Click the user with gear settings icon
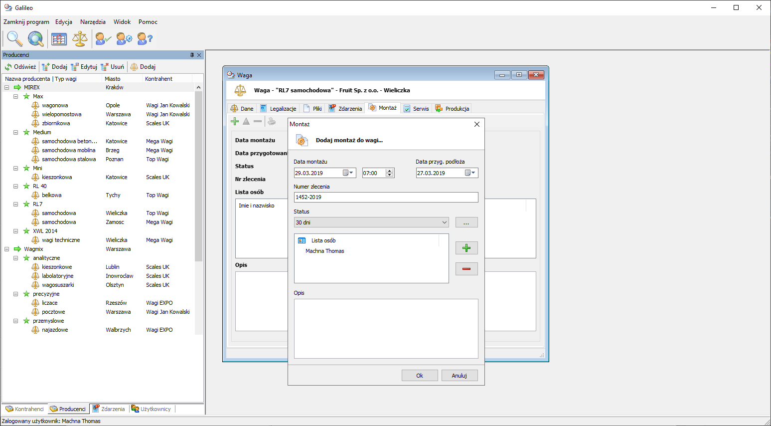 coord(124,38)
